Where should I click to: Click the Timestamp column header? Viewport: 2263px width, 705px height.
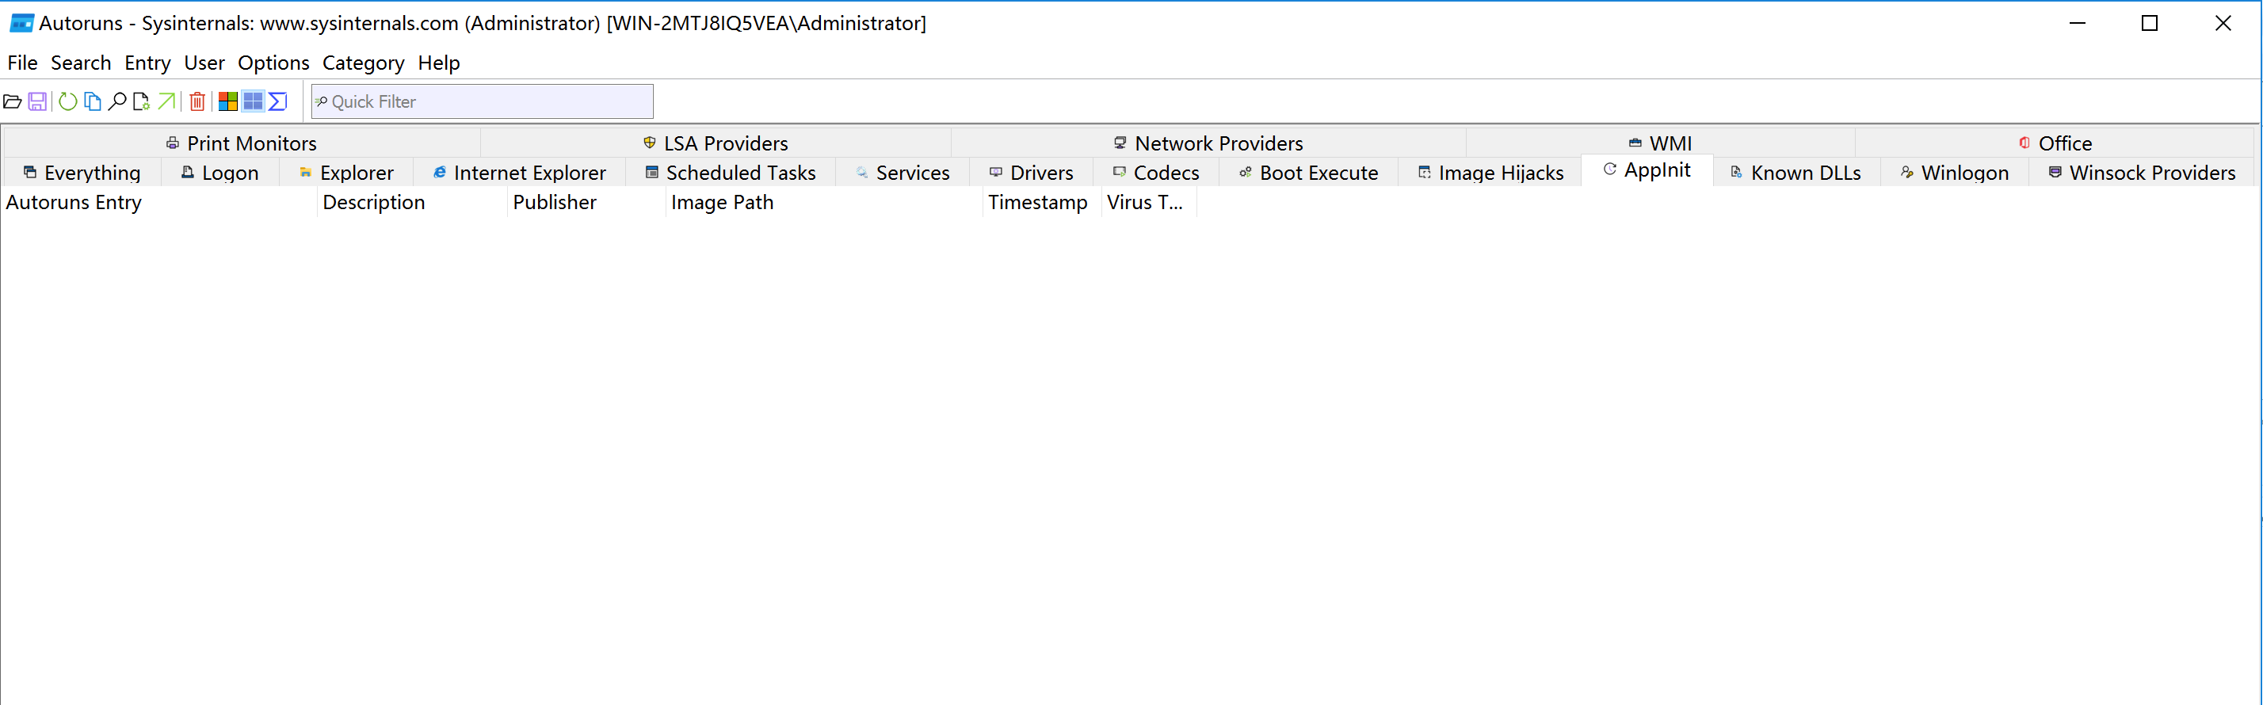click(x=1037, y=203)
